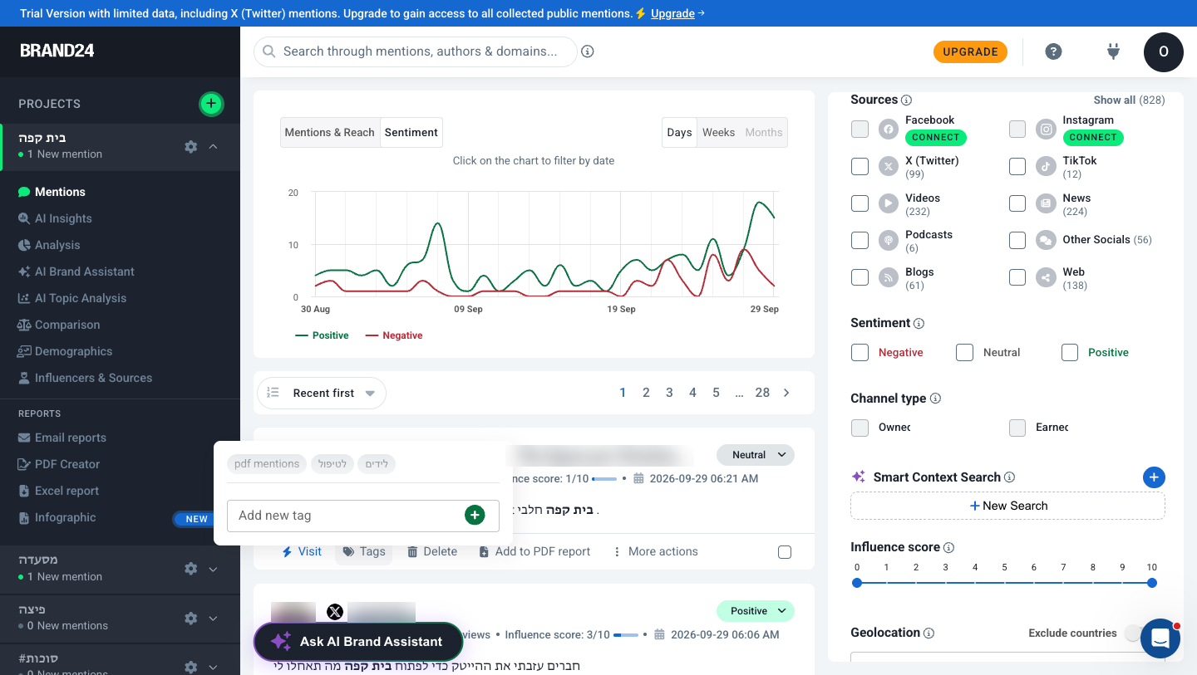The image size is (1197, 675).
Task: Go to Influencers & Sources
Action: pos(93,378)
